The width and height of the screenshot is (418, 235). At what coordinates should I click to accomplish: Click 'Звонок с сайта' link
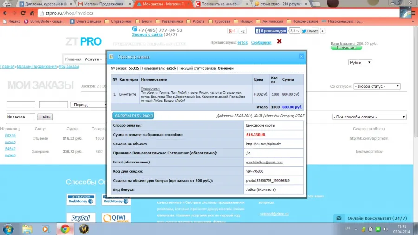tap(147, 35)
